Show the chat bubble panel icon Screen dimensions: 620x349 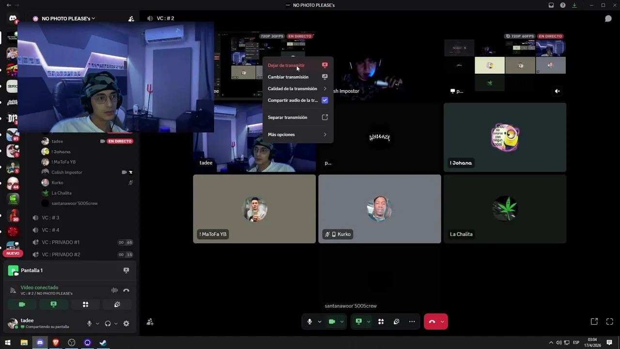coord(608,18)
